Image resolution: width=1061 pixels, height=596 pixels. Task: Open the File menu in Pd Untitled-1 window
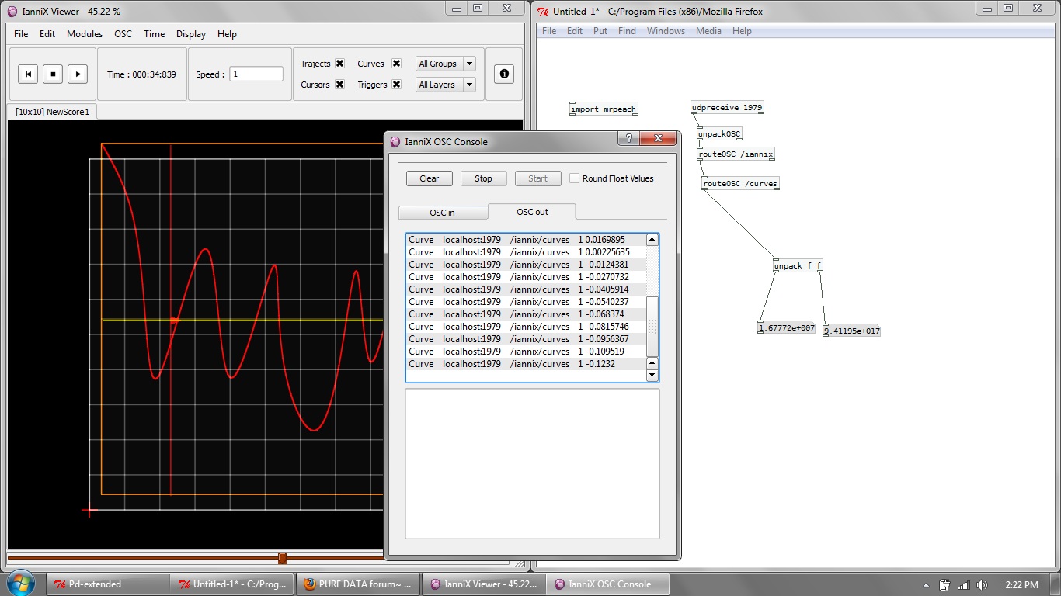click(x=549, y=31)
